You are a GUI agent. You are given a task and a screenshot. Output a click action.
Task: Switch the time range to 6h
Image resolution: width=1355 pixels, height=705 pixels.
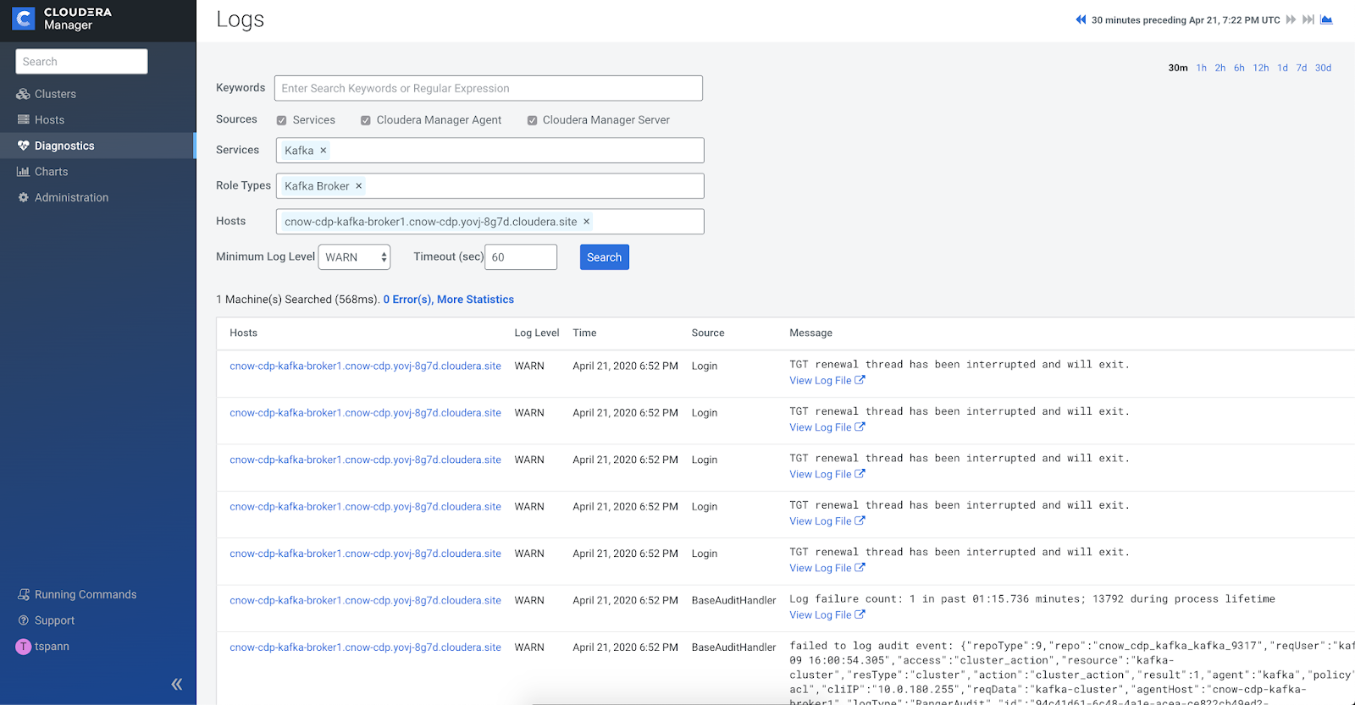[1239, 68]
